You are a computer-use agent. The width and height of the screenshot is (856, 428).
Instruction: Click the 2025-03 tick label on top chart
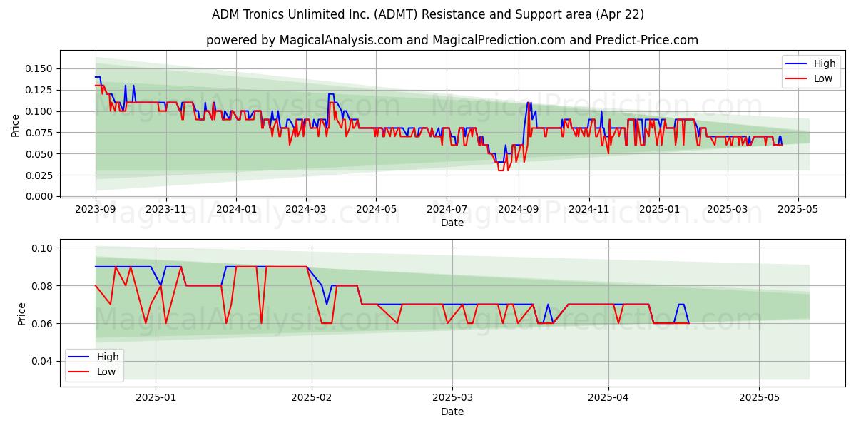728,210
